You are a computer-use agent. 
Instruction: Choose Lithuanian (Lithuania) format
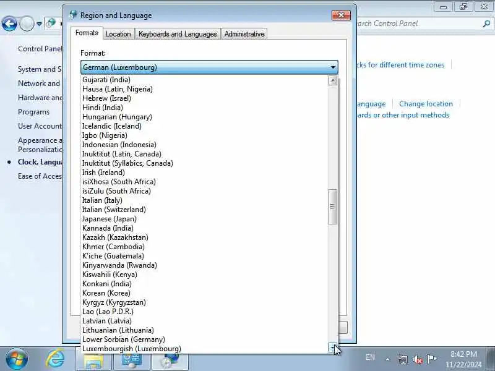205,330
